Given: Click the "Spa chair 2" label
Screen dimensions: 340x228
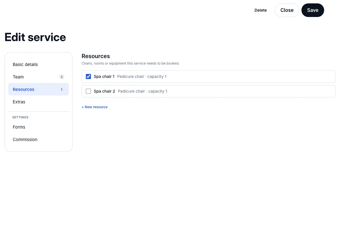Looking at the screenshot, I should [x=105, y=91].
